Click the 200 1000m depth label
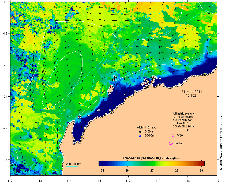 point(73,164)
